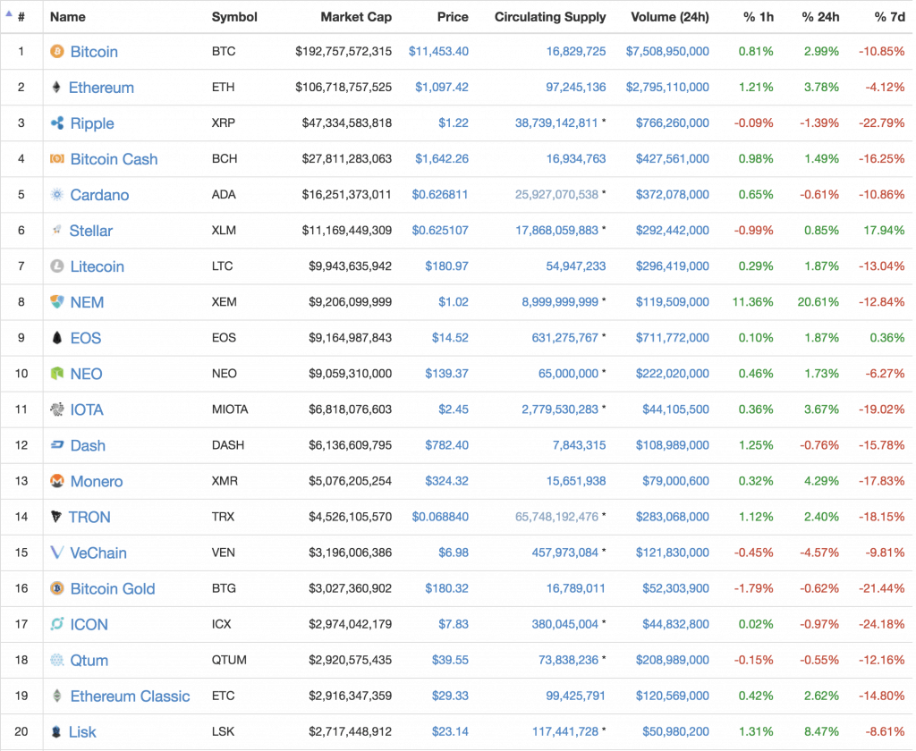Open the Bitcoin name link
Viewport: 916px width, 751px height.
coord(94,52)
